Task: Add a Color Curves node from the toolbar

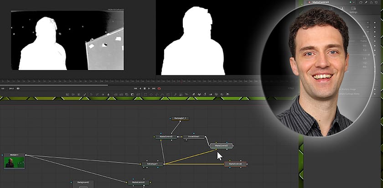Action: (97, 94)
